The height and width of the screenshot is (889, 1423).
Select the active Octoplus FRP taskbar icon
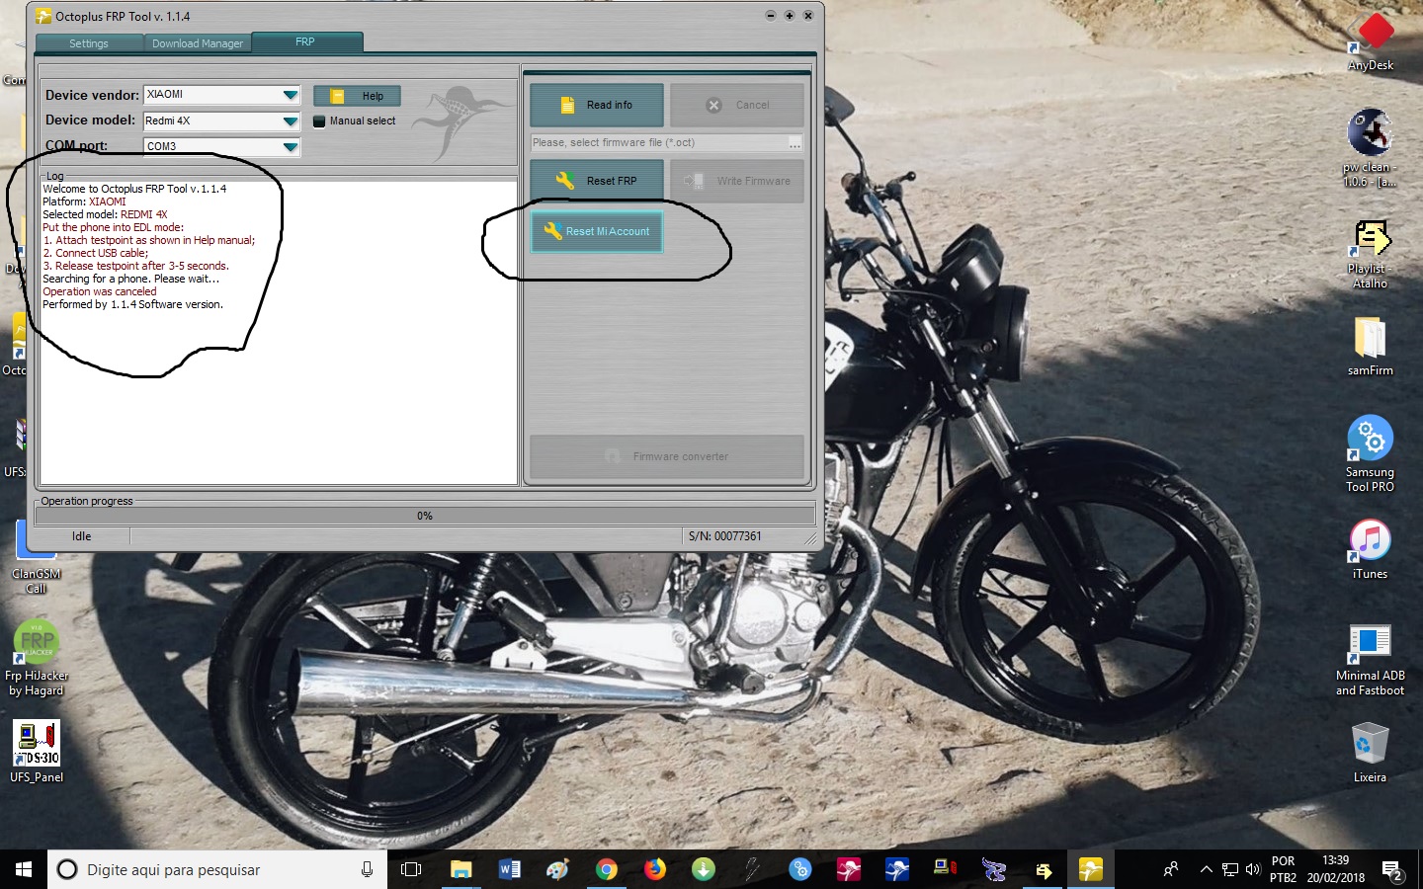coord(1091,869)
